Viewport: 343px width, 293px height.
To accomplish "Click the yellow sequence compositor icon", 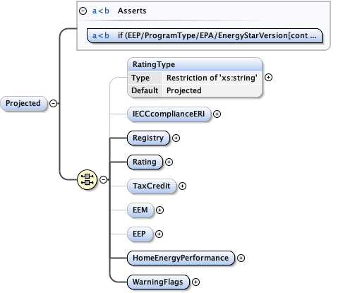I will click(x=87, y=179).
